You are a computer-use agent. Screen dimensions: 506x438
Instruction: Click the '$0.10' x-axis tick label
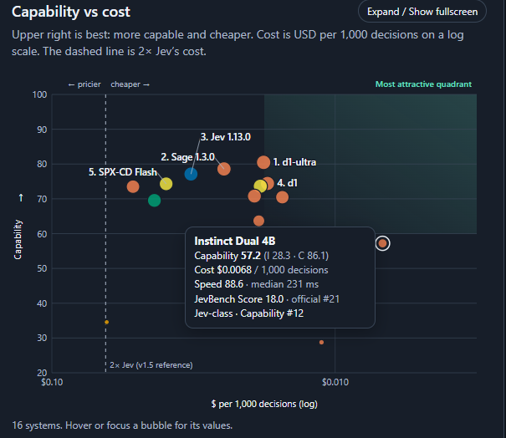pos(52,382)
